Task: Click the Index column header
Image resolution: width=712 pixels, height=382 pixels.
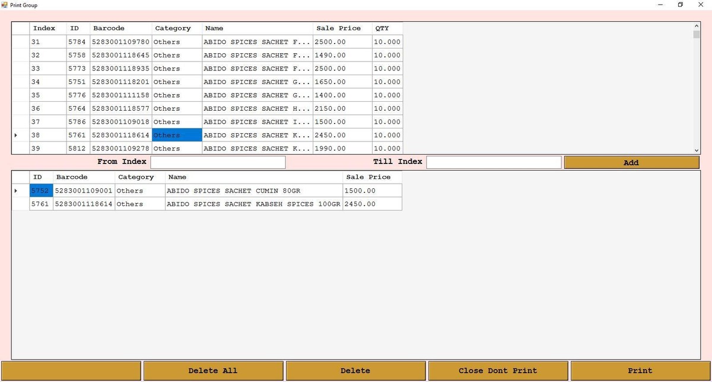Action: 47,28
